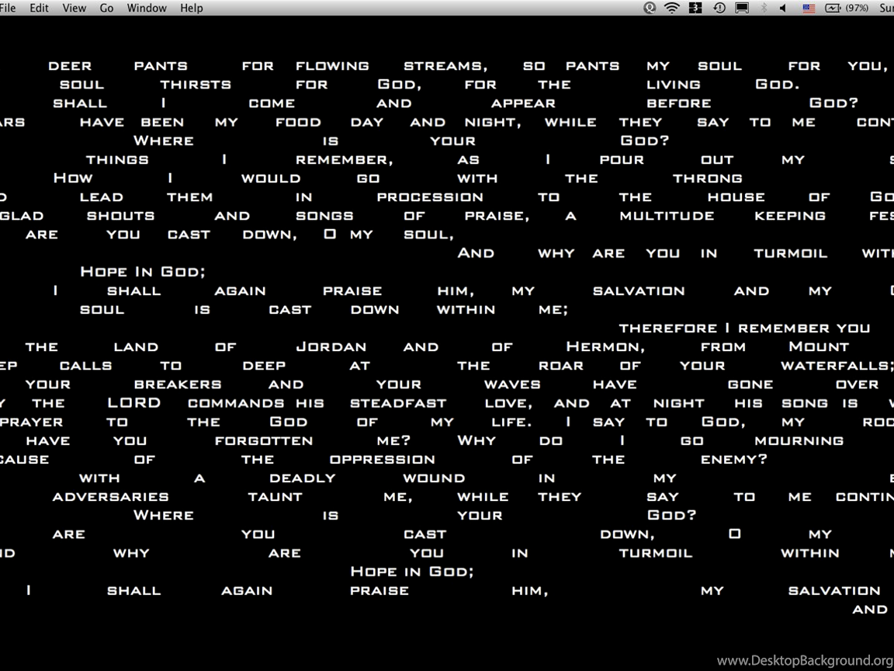Click the day and clock in menu bar

coord(885,8)
